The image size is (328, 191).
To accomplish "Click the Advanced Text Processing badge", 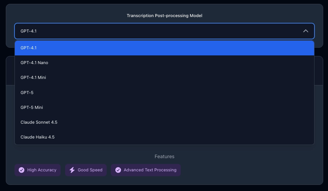I will pyautogui.click(x=146, y=170).
